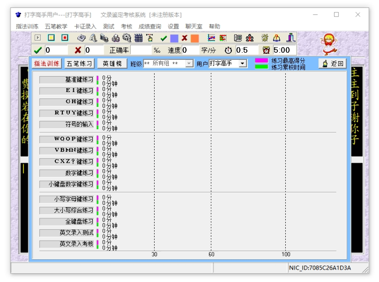Click the green accumulated time legend swatch
Viewport: 379px width, 282px height.
(261, 67)
